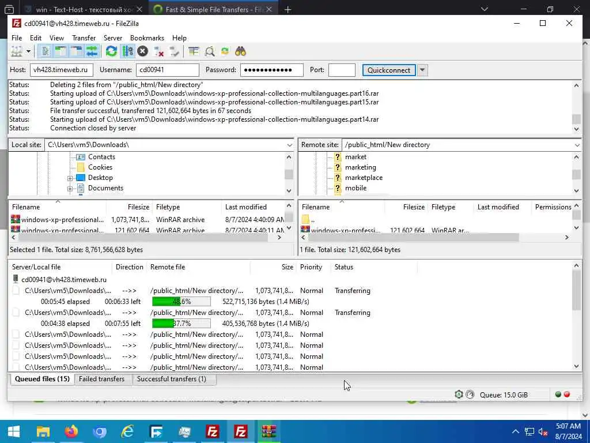Toggle synchronized browsing

(225, 51)
